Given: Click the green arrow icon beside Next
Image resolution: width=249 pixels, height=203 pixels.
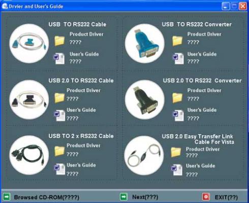Looking at the screenshot, I should click(x=123, y=197).
